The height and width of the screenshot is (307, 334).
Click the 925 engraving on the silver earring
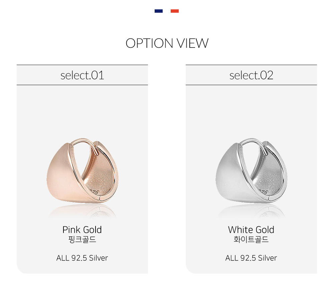[x=263, y=191]
